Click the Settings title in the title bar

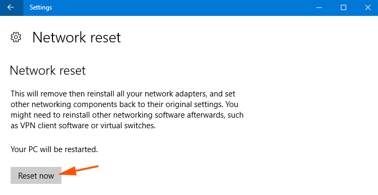point(41,7)
